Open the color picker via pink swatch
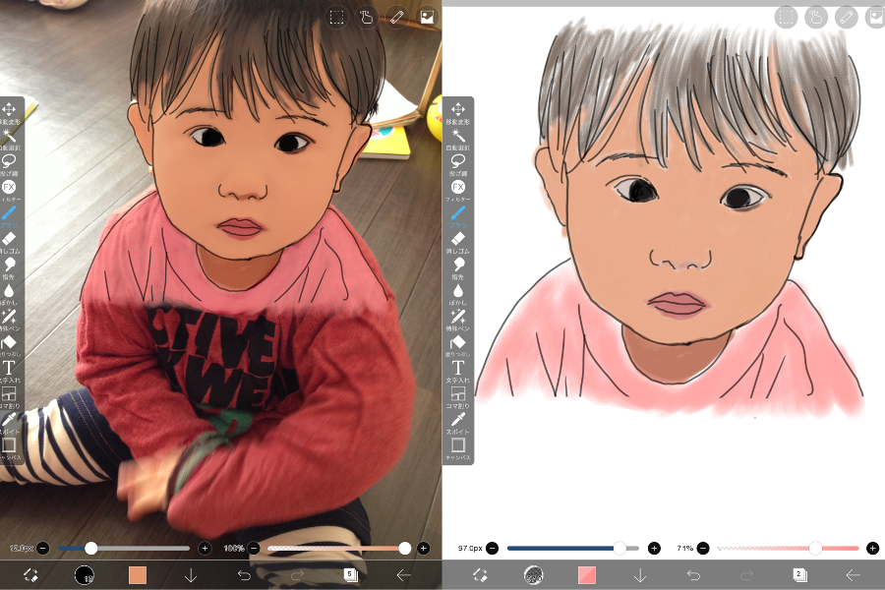Viewport: 885px width, 590px height. (587, 575)
